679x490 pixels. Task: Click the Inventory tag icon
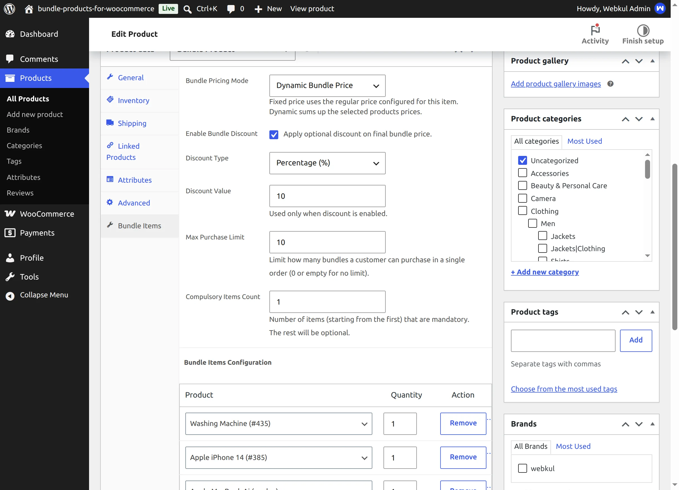pos(110,99)
